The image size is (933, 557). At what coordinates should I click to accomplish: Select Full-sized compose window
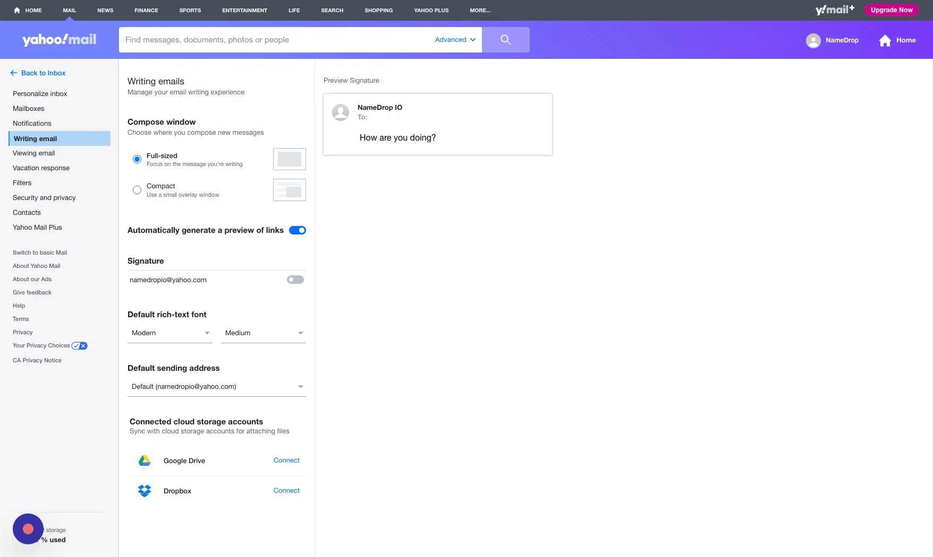(x=137, y=159)
